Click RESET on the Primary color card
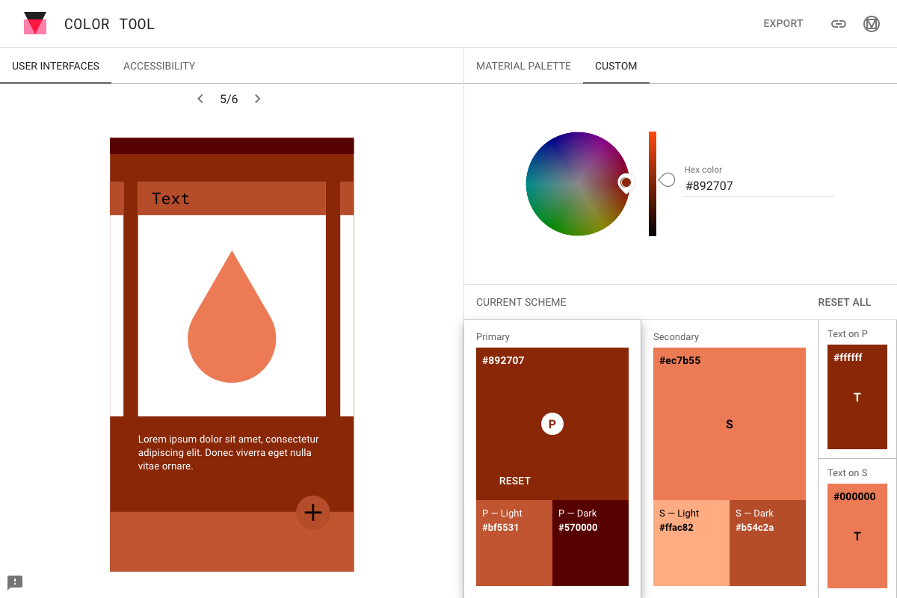897x598 pixels. (514, 481)
